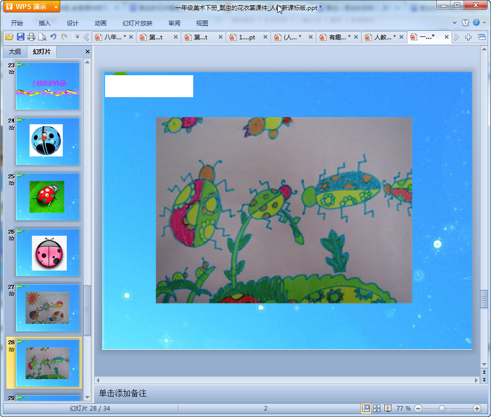Click thumbnail pane scroll up arrow
The width and height of the screenshot is (491, 417).
click(87, 62)
